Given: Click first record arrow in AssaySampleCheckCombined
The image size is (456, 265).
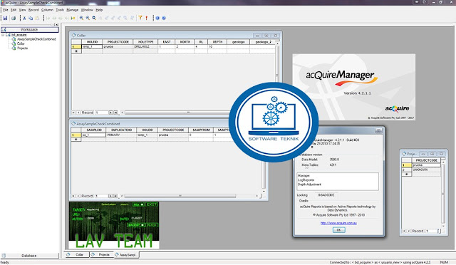Looking at the screenshot, I should click(x=73, y=196).
